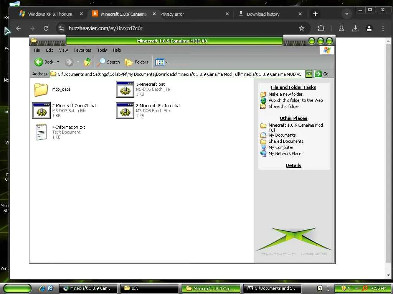Open the browser tab search dropdown
Screen dimensions: 393x294
(347, 14)
